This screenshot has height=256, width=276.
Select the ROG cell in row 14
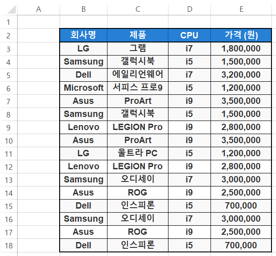[x=138, y=193]
